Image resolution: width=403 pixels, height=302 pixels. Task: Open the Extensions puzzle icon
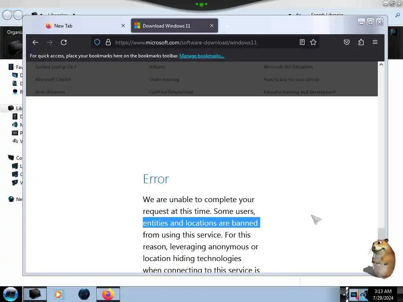point(361,42)
